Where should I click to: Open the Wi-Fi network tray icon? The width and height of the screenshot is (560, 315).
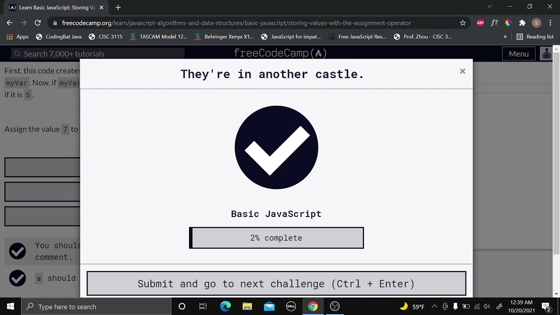point(477,306)
